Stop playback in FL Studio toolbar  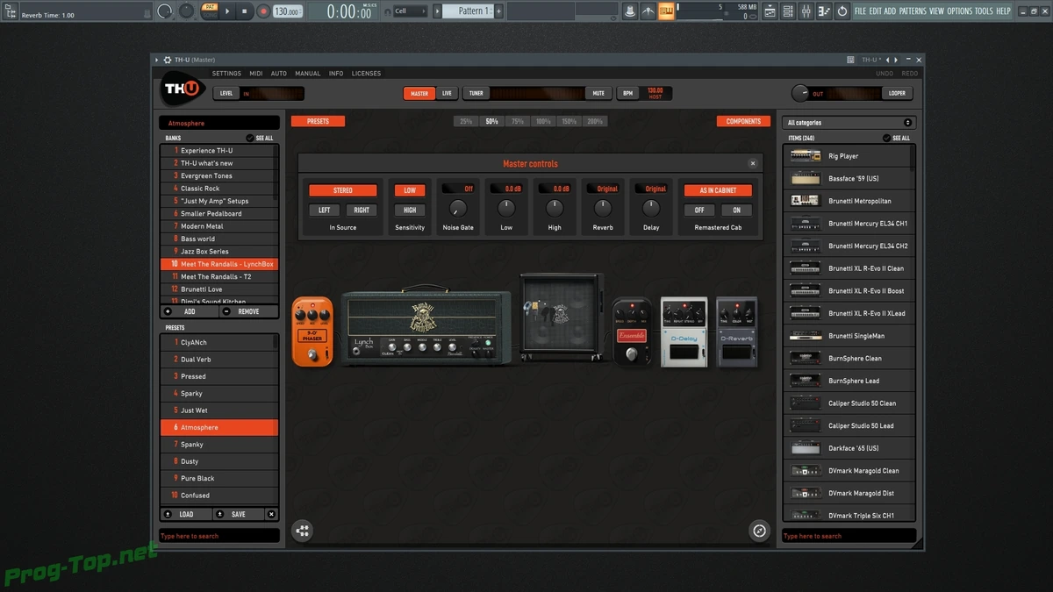tap(245, 11)
